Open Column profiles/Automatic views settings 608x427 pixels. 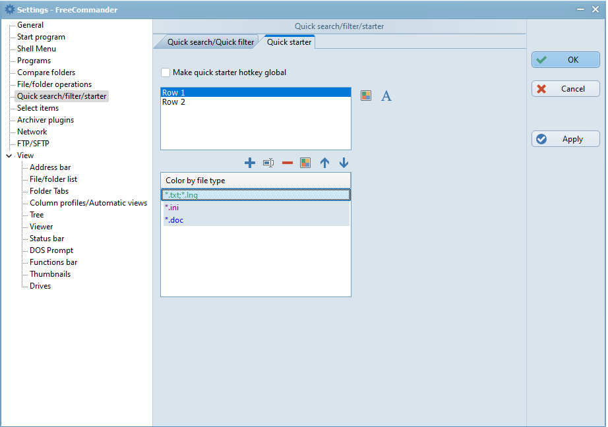(x=88, y=203)
